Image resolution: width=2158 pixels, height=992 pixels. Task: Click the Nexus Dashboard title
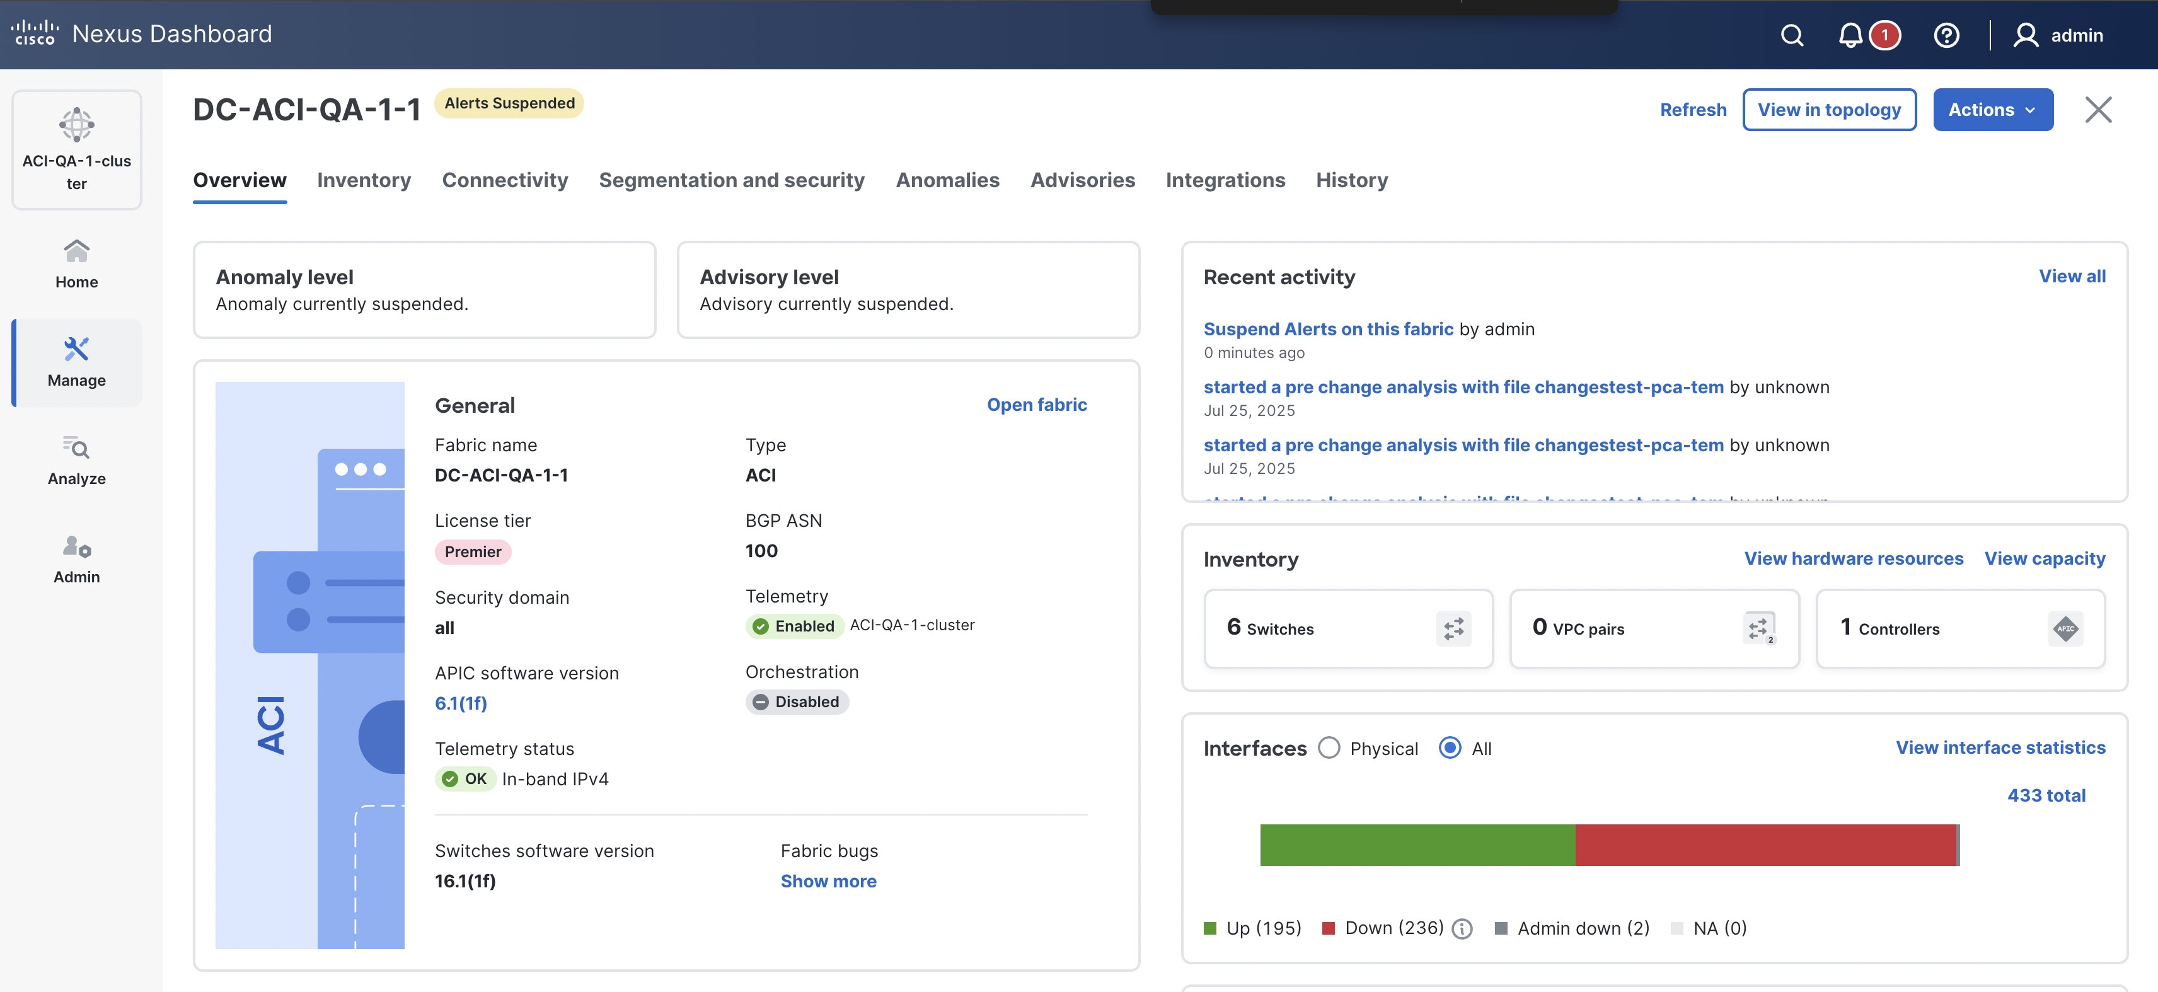[171, 33]
